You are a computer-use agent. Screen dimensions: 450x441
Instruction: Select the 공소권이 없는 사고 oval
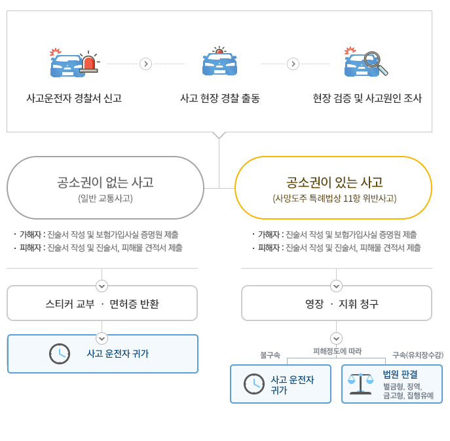105,188
